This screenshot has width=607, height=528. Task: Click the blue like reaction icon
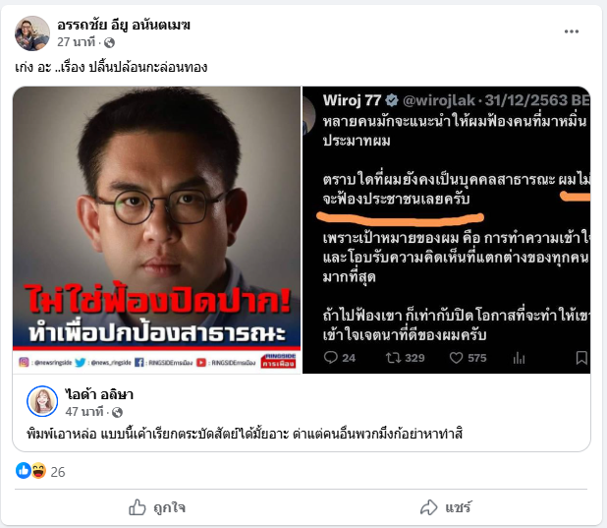24,471
